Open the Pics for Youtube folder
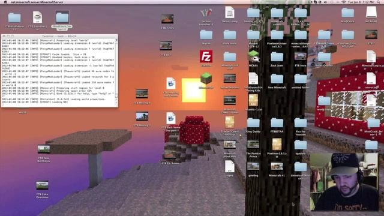This screenshot has width=384, height=216. click(x=301, y=123)
